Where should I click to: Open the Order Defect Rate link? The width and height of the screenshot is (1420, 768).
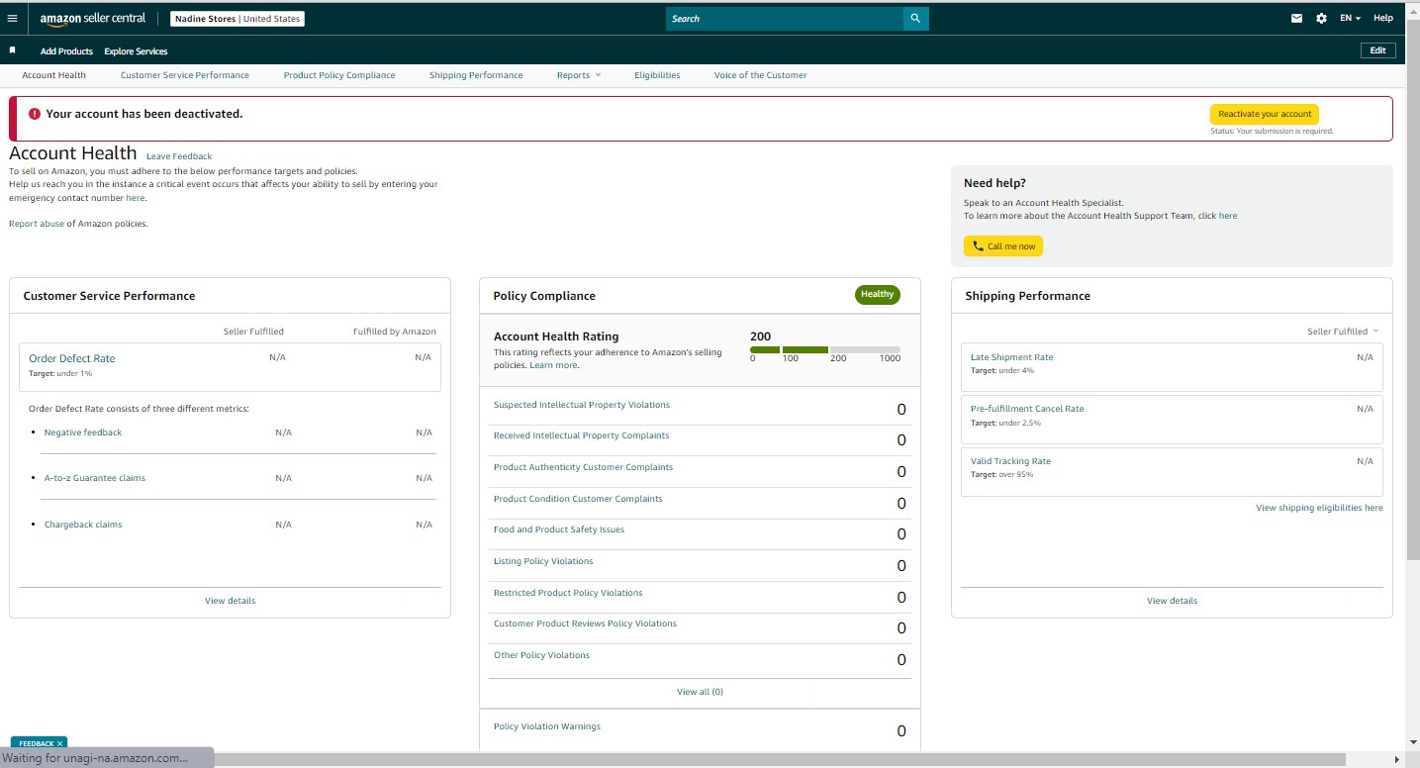(x=72, y=358)
